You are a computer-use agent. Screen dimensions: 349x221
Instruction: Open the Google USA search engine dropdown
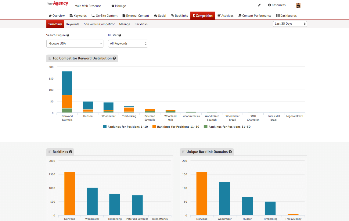[x=75, y=44]
